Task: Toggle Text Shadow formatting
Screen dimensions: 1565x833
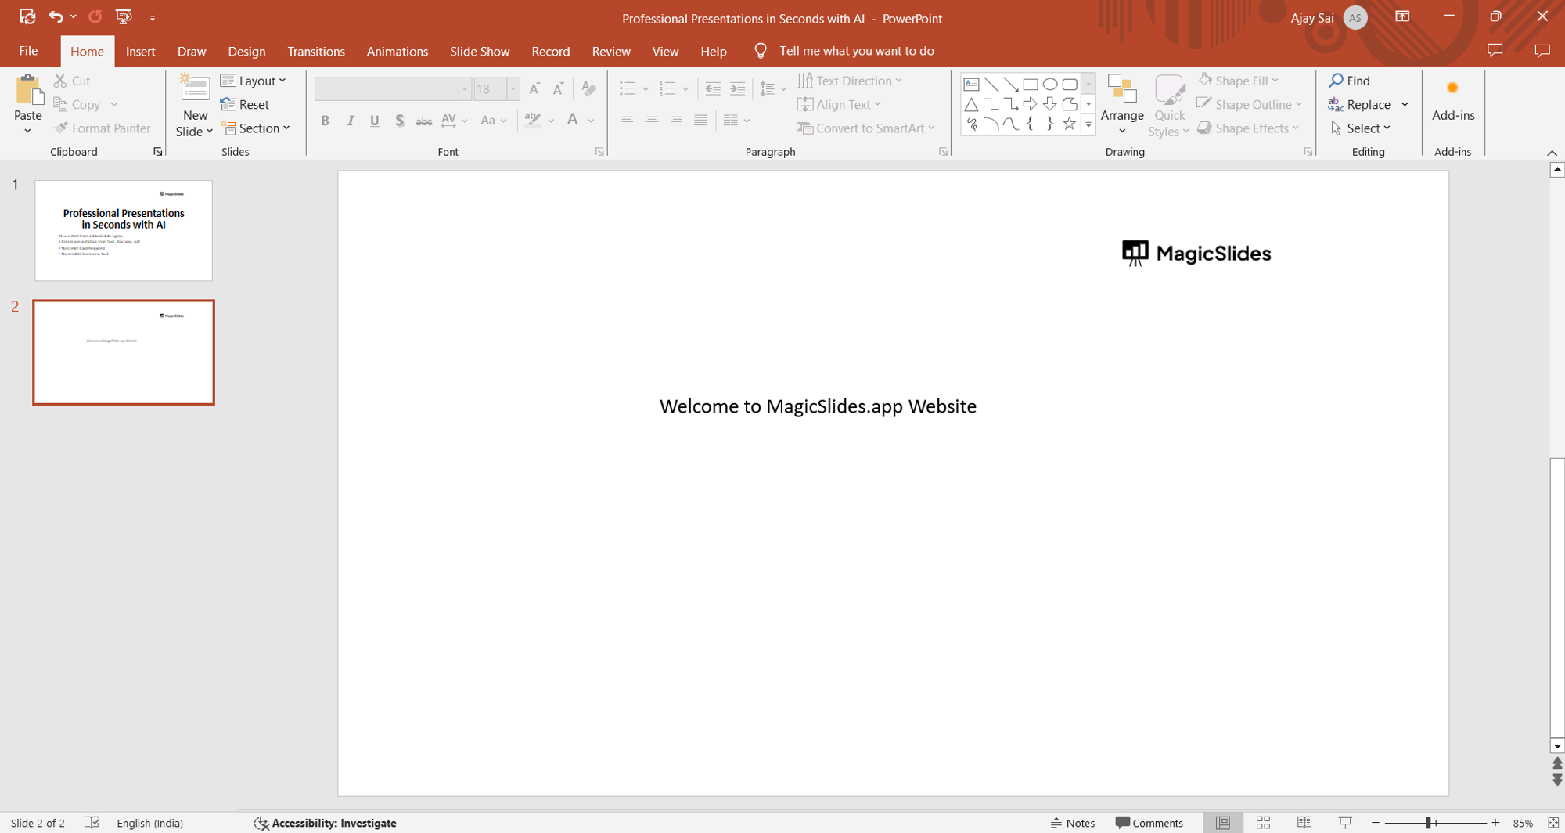Action: point(400,121)
